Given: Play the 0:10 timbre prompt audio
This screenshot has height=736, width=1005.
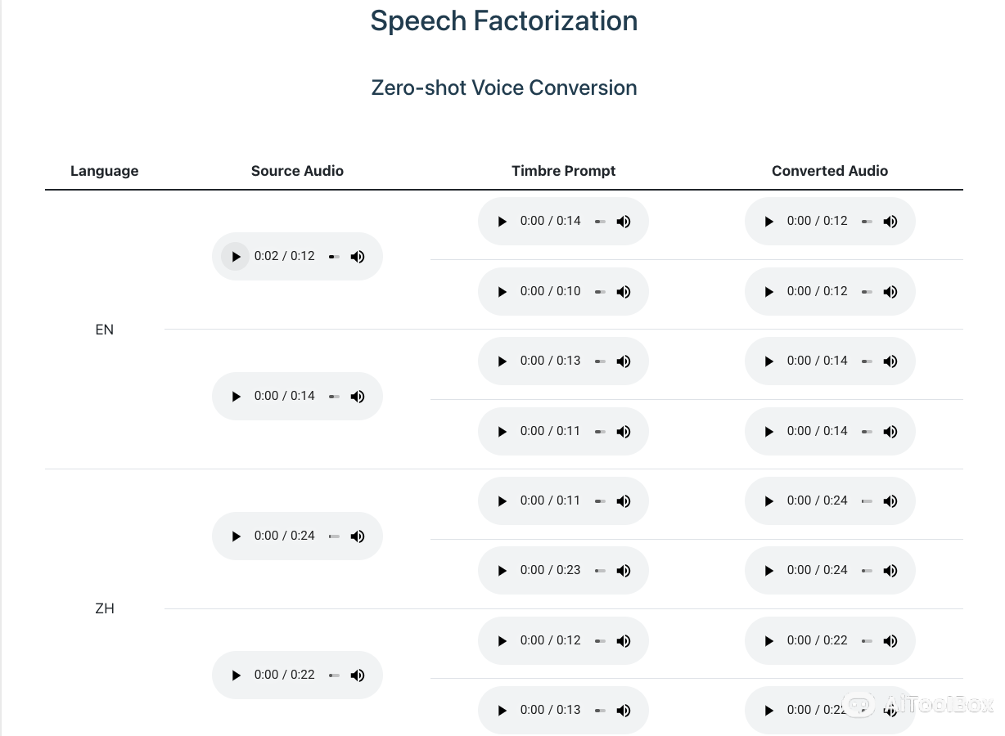Looking at the screenshot, I should [x=502, y=292].
